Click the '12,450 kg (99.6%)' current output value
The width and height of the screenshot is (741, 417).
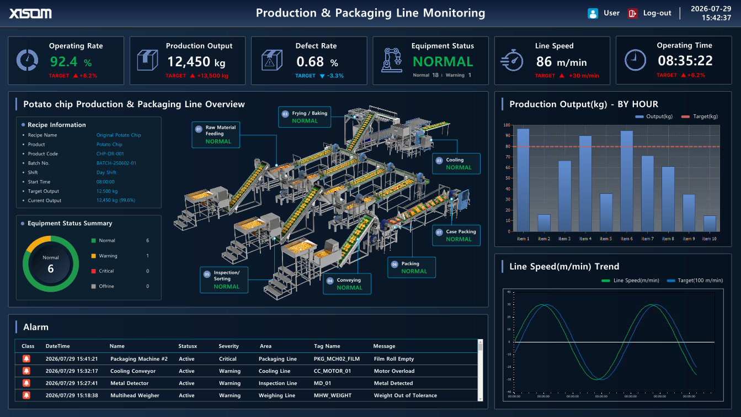(x=116, y=200)
